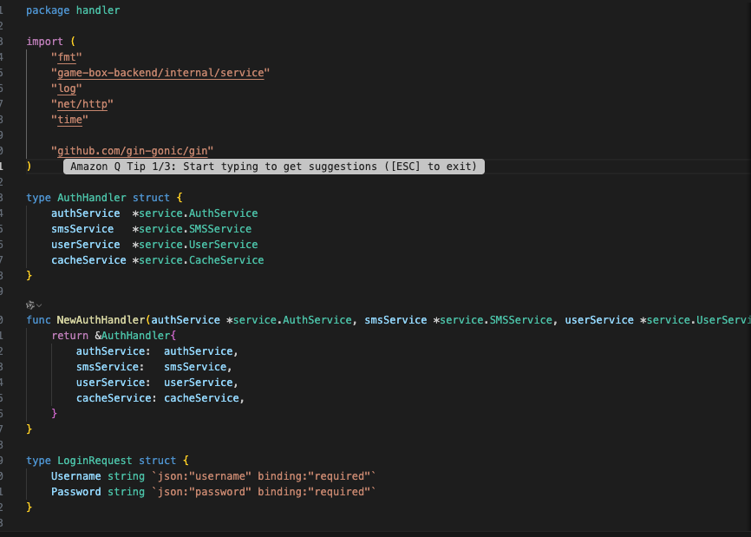Expand the chevron beside the Amazon Q code lens icon
751x537 pixels.
(x=39, y=305)
